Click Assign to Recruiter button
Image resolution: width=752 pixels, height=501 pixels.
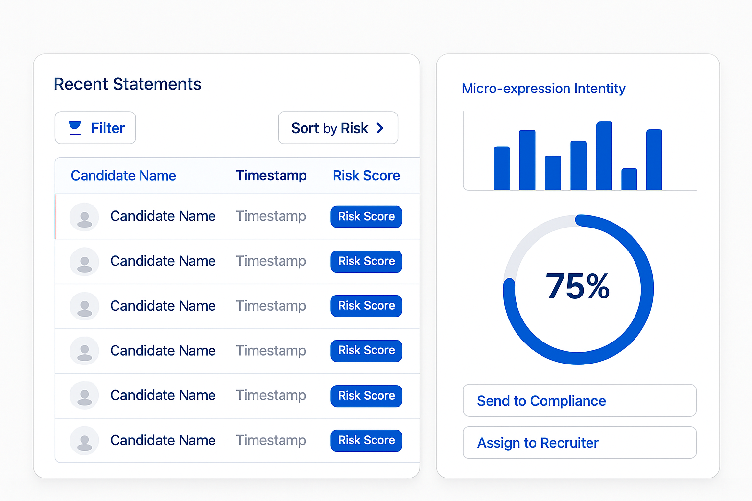pos(580,442)
